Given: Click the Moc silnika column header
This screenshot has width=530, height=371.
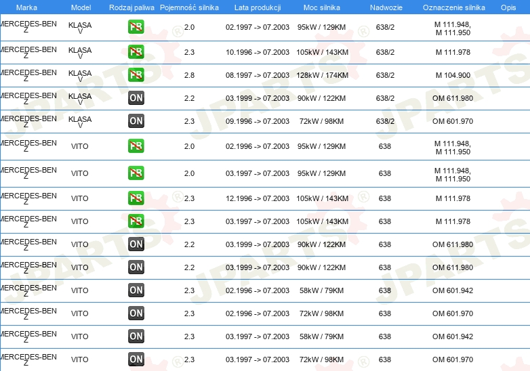Looking at the screenshot, I should 322,7.
